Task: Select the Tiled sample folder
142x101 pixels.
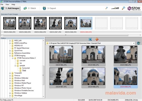Action: click(24, 71)
